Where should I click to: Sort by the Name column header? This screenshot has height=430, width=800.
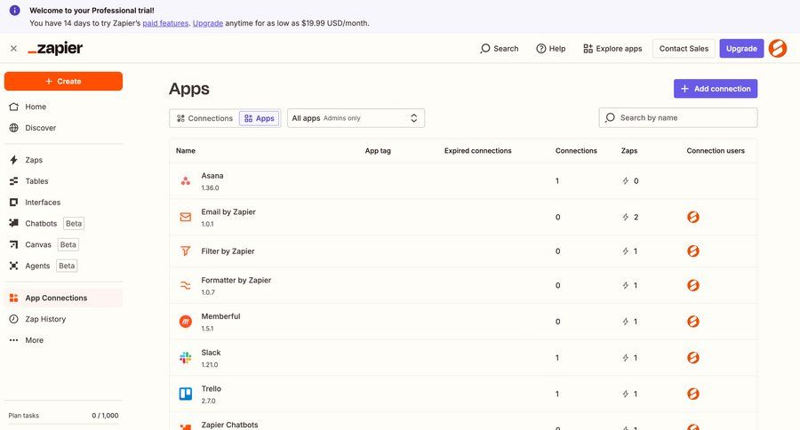click(x=186, y=151)
